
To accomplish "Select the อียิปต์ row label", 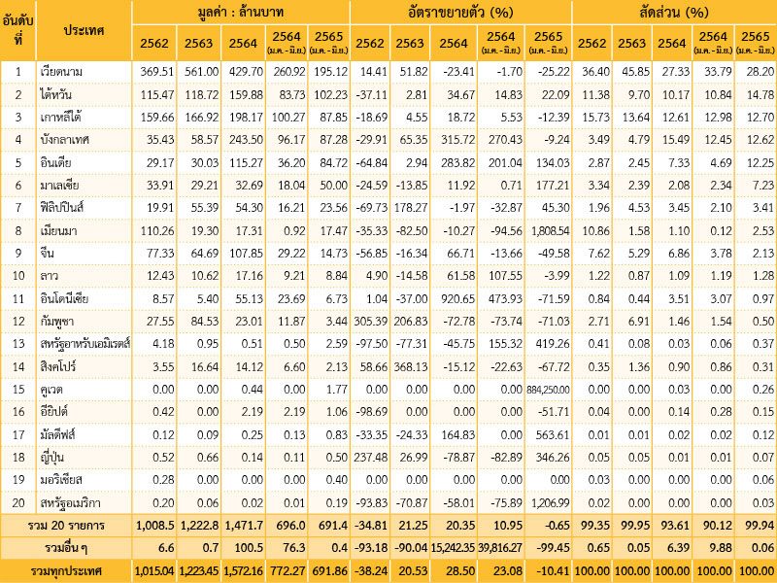I will (x=54, y=411).
